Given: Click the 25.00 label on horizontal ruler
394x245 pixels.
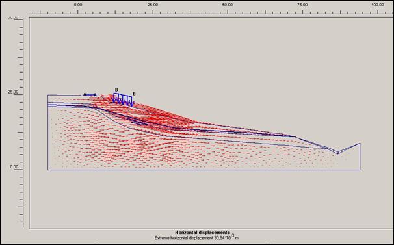Looking at the screenshot, I should tap(153, 5).
